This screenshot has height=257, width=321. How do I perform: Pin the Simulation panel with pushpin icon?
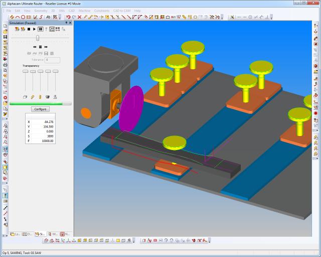tap(66, 23)
